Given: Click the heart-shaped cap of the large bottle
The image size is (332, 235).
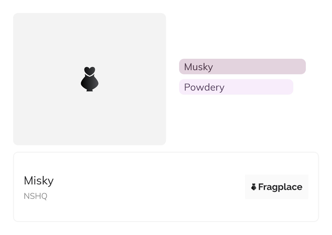Looking at the screenshot, I should pyautogui.click(x=89, y=71).
